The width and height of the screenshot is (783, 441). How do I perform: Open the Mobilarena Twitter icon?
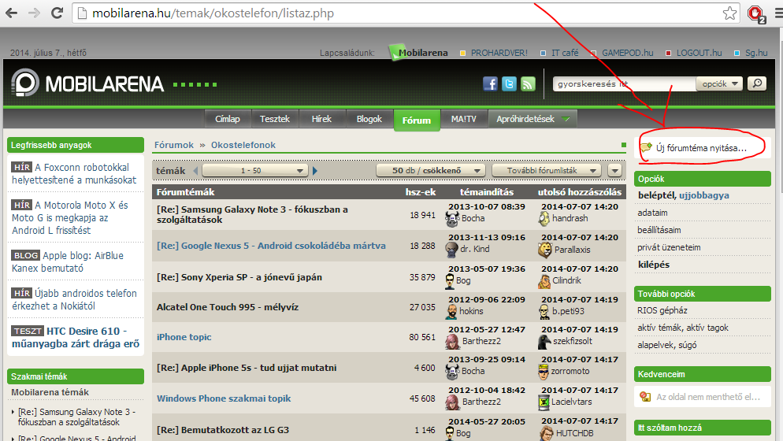[509, 83]
